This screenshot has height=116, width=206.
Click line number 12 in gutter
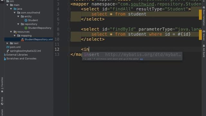click(57, 49)
